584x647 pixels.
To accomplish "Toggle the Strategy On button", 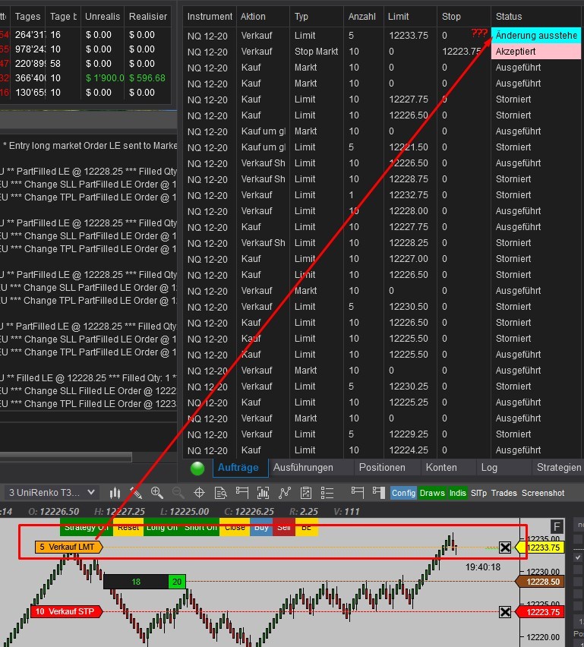I will tap(87, 527).
